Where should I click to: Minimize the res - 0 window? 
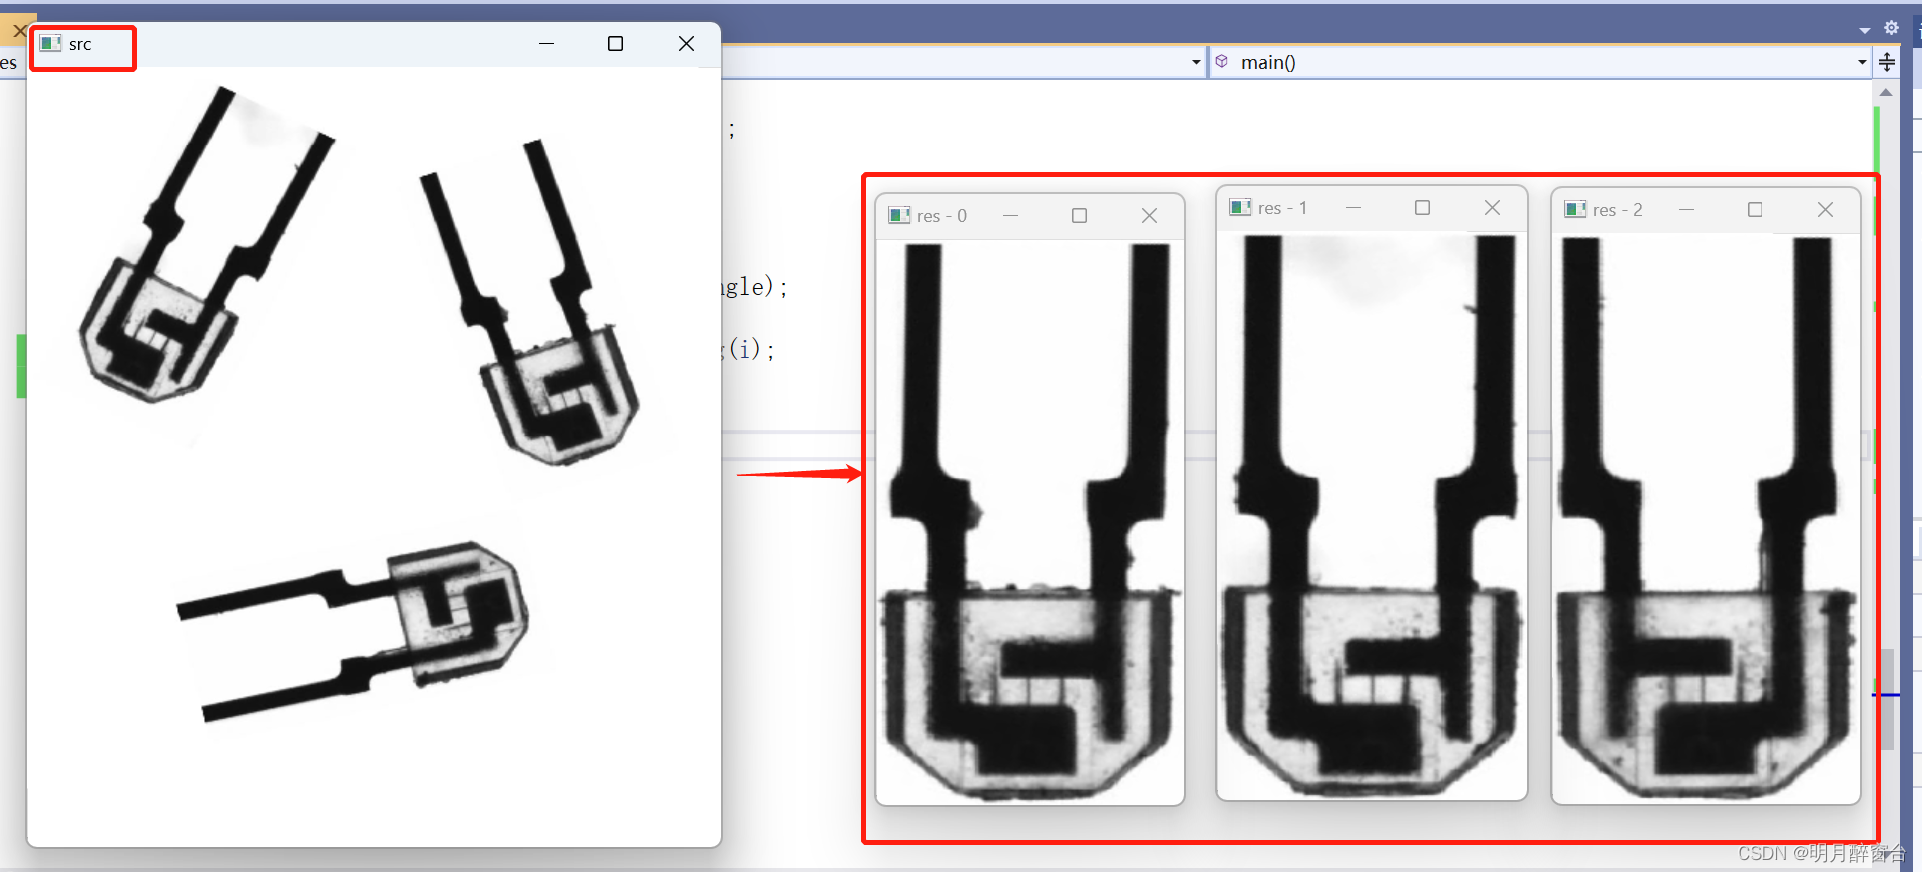1010,215
